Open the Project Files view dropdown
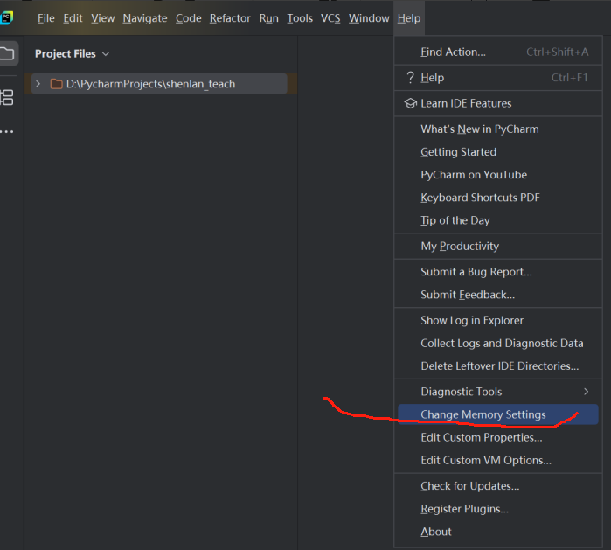The height and width of the screenshot is (550, 611). point(72,54)
